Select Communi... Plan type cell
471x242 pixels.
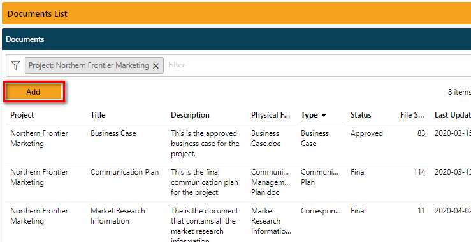319,177
